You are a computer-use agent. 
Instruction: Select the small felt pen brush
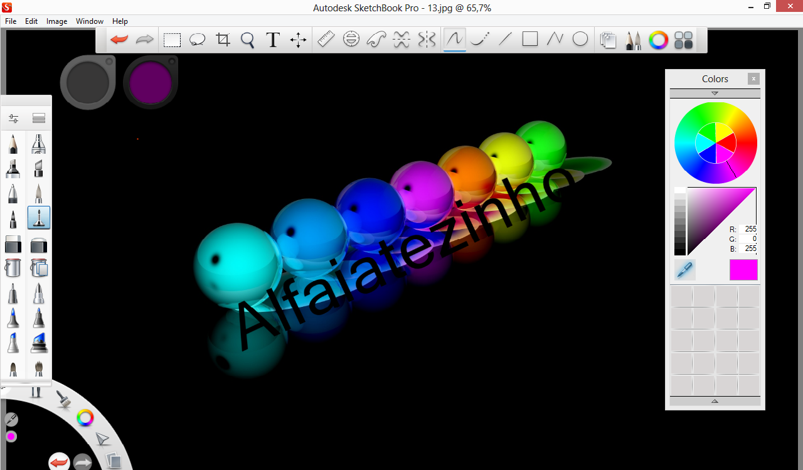point(13,218)
